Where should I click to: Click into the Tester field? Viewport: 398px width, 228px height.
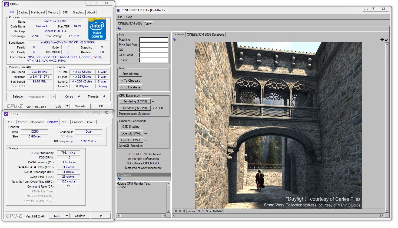click(x=154, y=60)
